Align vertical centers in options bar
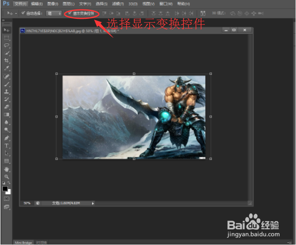This screenshot has height=245, width=296. point(111,13)
